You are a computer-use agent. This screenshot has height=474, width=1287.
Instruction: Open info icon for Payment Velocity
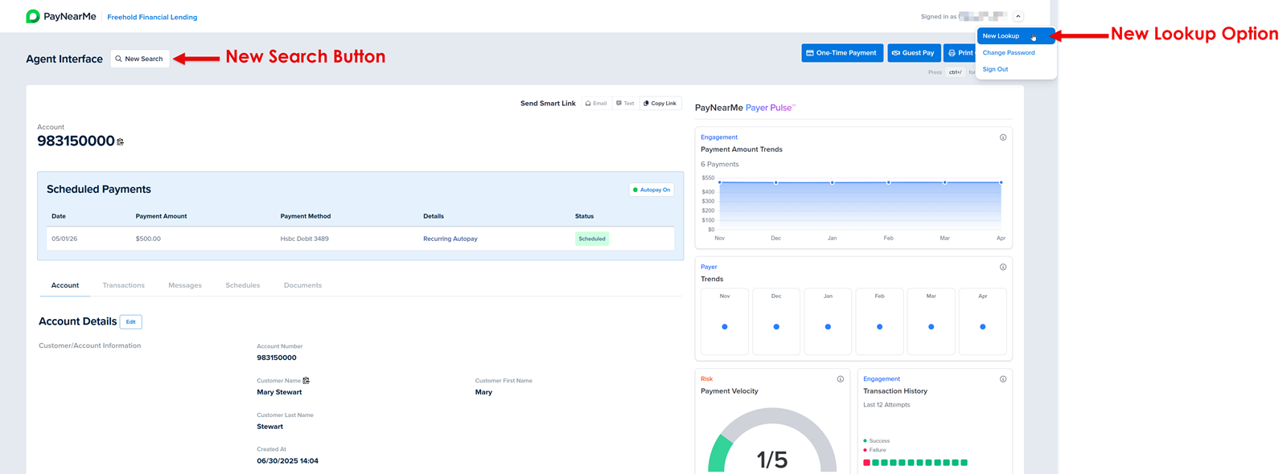[841, 379]
